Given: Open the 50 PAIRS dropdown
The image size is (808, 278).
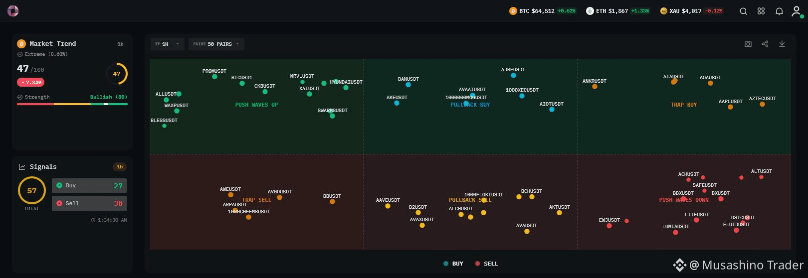Looking at the screenshot, I should [x=216, y=44].
